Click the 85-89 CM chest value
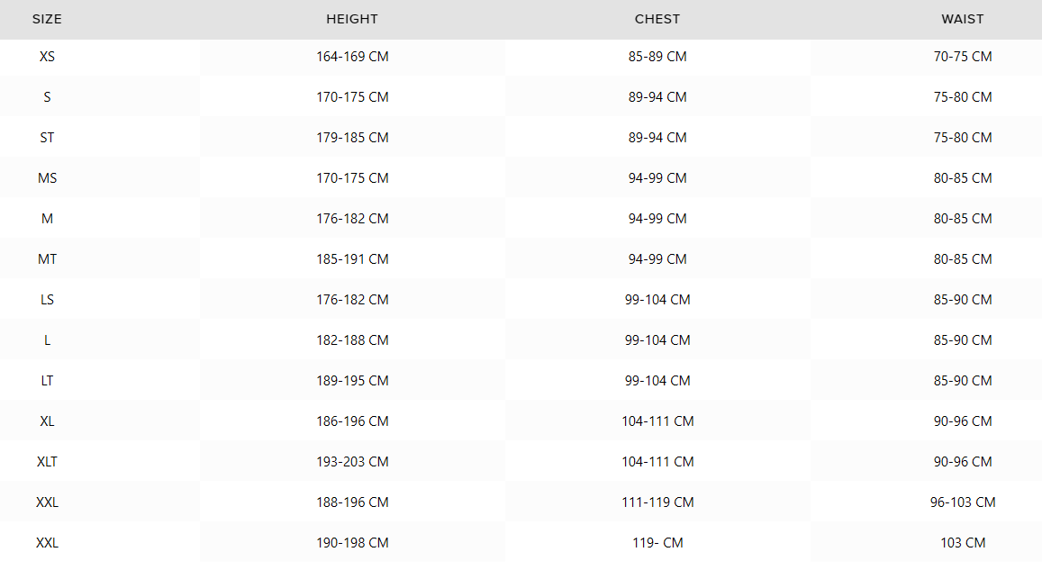This screenshot has width=1042, height=570. pos(657,57)
